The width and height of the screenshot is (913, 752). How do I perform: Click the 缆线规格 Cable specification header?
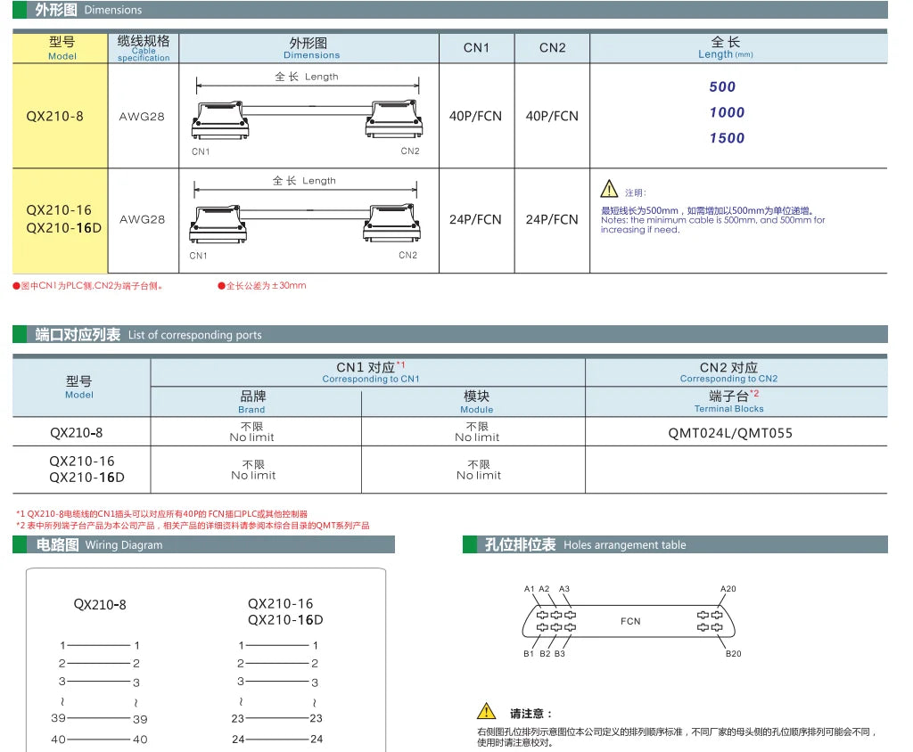tap(144, 48)
